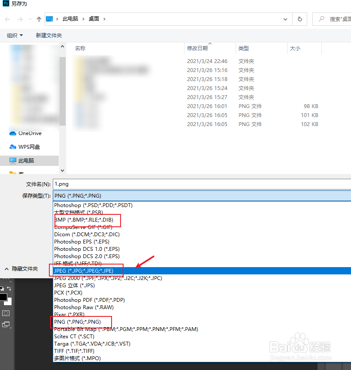Reset default foreground/background colors
351x370 pixels.
(x=2, y=289)
